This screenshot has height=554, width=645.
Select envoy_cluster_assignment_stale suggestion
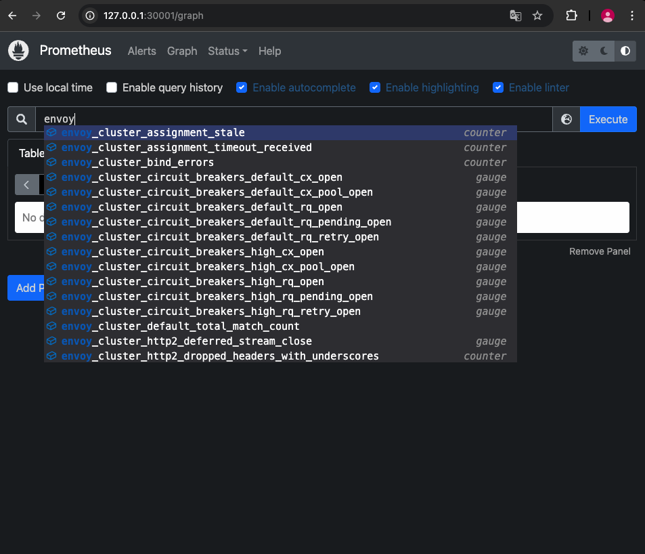pyautogui.click(x=280, y=133)
